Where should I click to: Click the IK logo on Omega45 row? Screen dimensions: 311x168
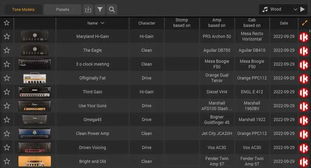tap(304, 120)
